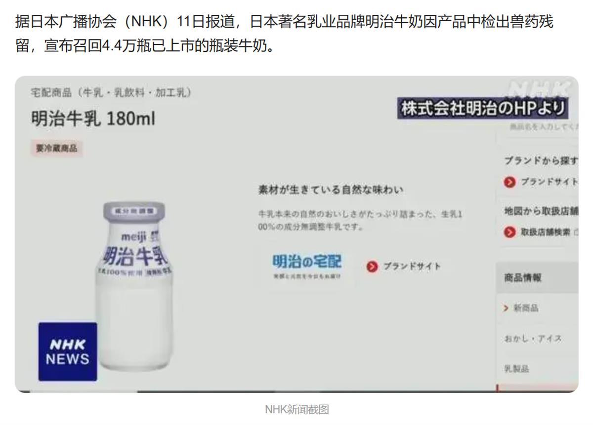Open the ブランドサイト link in the center
The width and height of the screenshot is (593, 425).
click(412, 267)
